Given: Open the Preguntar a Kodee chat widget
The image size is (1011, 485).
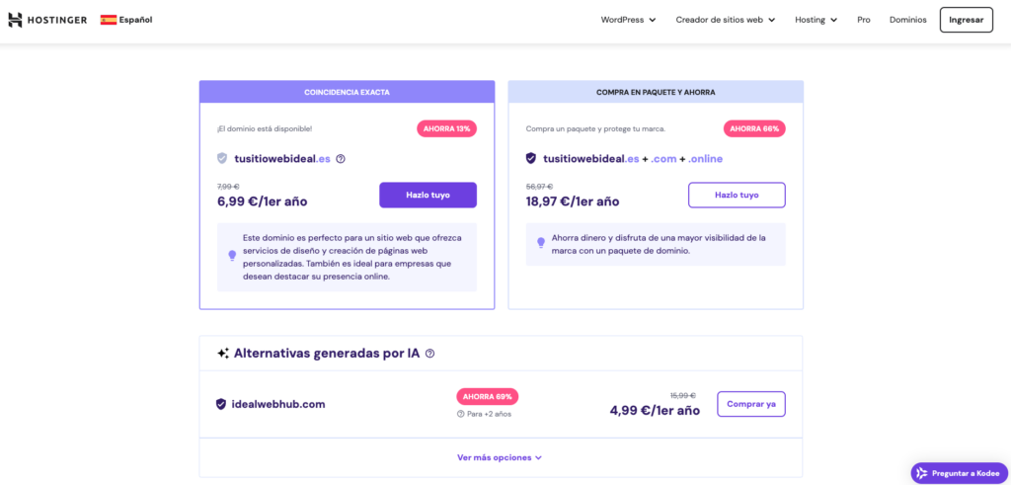Looking at the screenshot, I should [959, 473].
